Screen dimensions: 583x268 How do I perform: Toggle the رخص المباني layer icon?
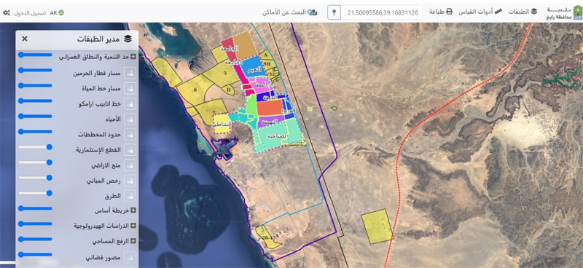(130, 181)
